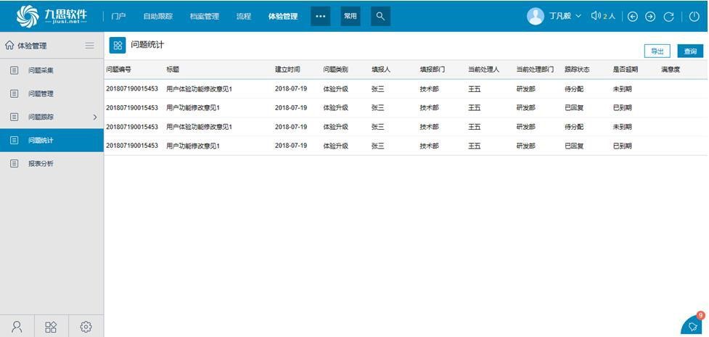Open the 自助跟踪 top menu

[157, 16]
